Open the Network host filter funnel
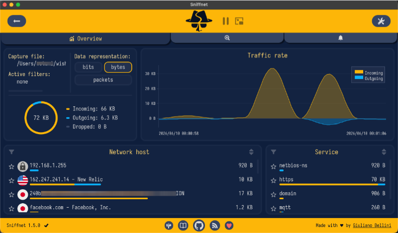This screenshot has height=233, width=398. coord(11,152)
